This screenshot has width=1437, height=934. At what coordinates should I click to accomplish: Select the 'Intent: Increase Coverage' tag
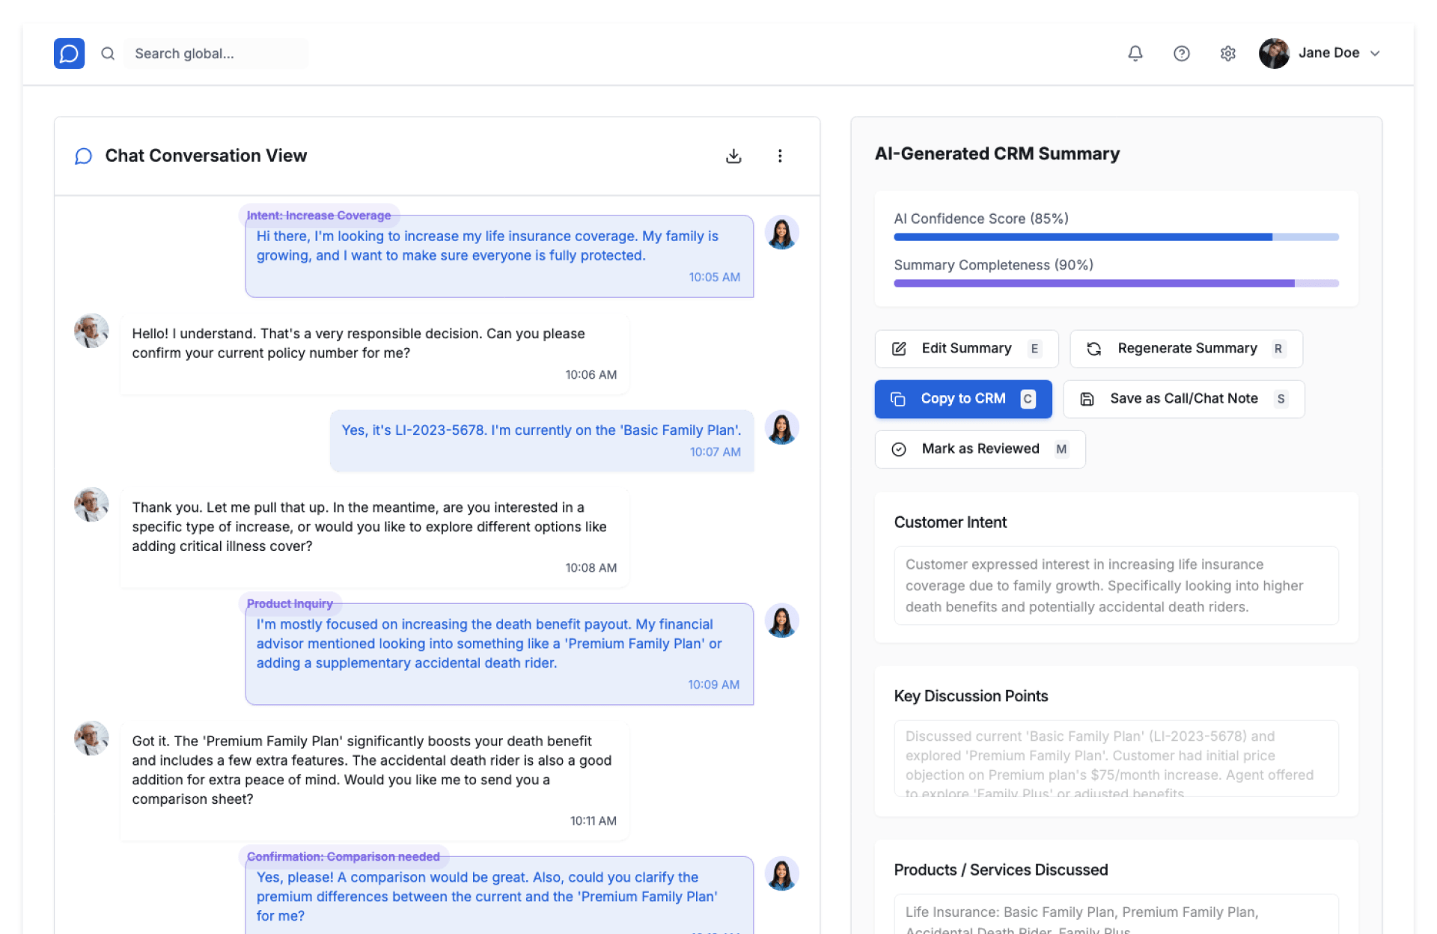pyautogui.click(x=319, y=216)
